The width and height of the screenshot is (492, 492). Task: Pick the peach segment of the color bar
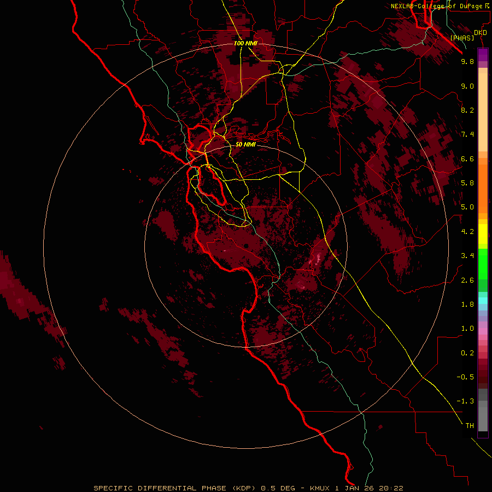(483, 112)
